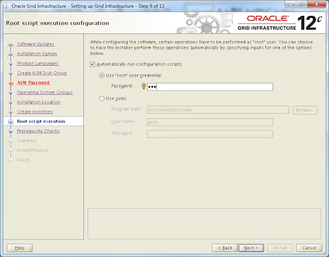Select the Use sudo radio button
Viewport: 329px width, 257px height.
(102, 99)
